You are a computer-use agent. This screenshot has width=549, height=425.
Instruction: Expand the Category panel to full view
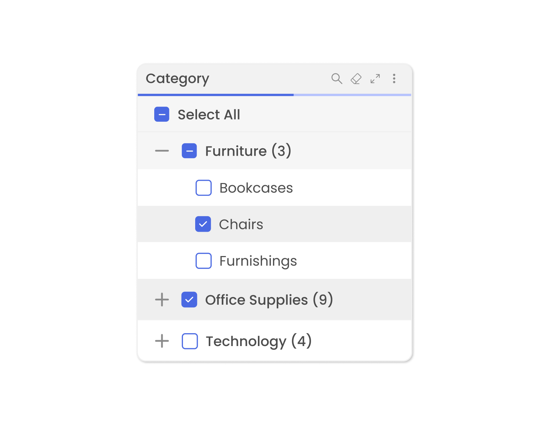(375, 79)
